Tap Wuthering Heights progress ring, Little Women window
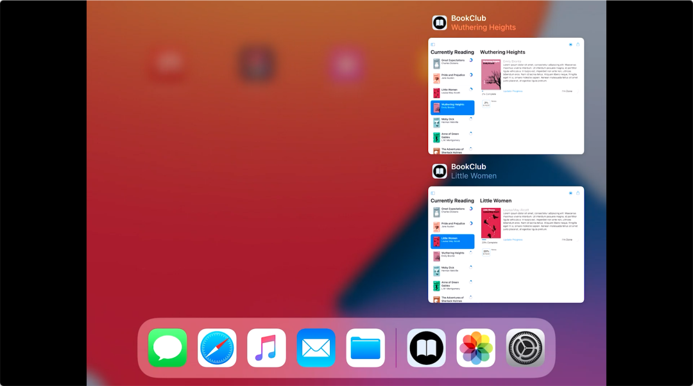This screenshot has height=386, width=693. (x=471, y=252)
